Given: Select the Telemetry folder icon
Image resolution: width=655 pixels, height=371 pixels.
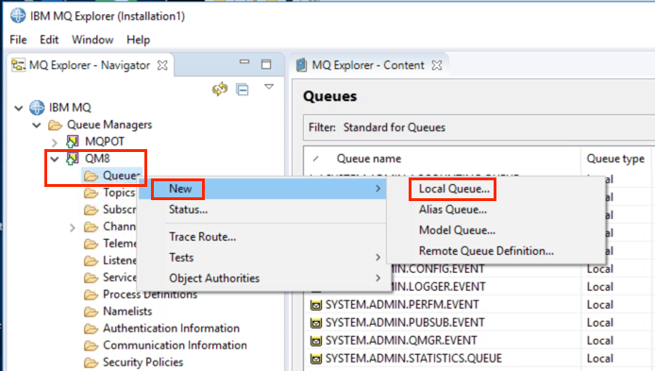Looking at the screenshot, I should [x=91, y=244].
